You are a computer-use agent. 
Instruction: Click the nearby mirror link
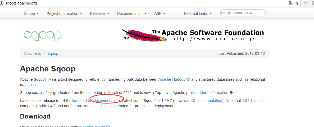tap(94, 126)
